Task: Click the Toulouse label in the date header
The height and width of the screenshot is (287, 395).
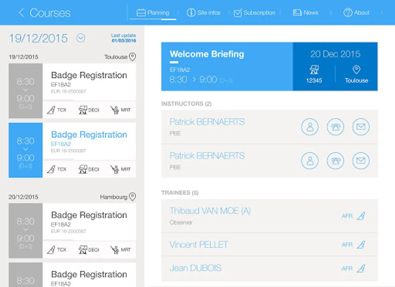Action: (116, 57)
